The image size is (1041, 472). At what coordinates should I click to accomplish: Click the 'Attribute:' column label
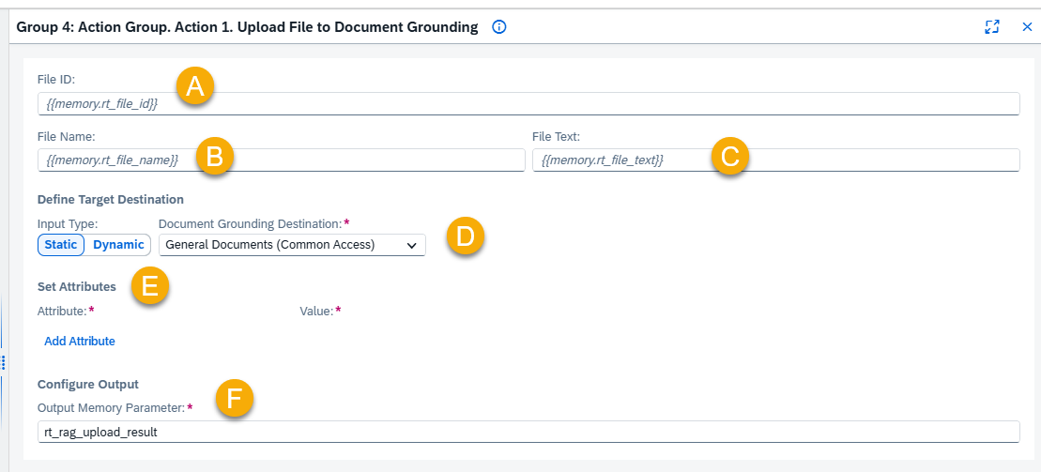point(62,310)
